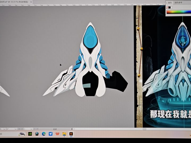This screenshot has height=143, width=191.
Task: Click the artboard number field
Action: pos(27,129)
